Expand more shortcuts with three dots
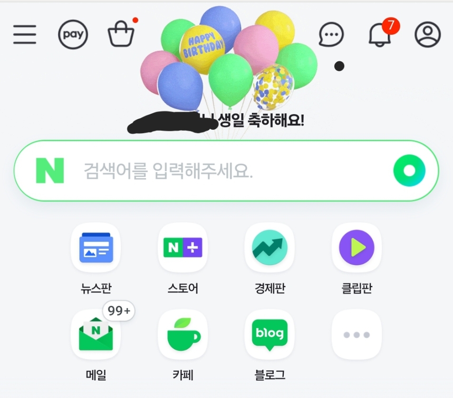The width and height of the screenshot is (453, 398). coord(357,335)
